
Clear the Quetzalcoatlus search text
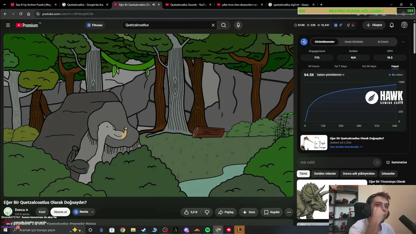click(213, 25)
